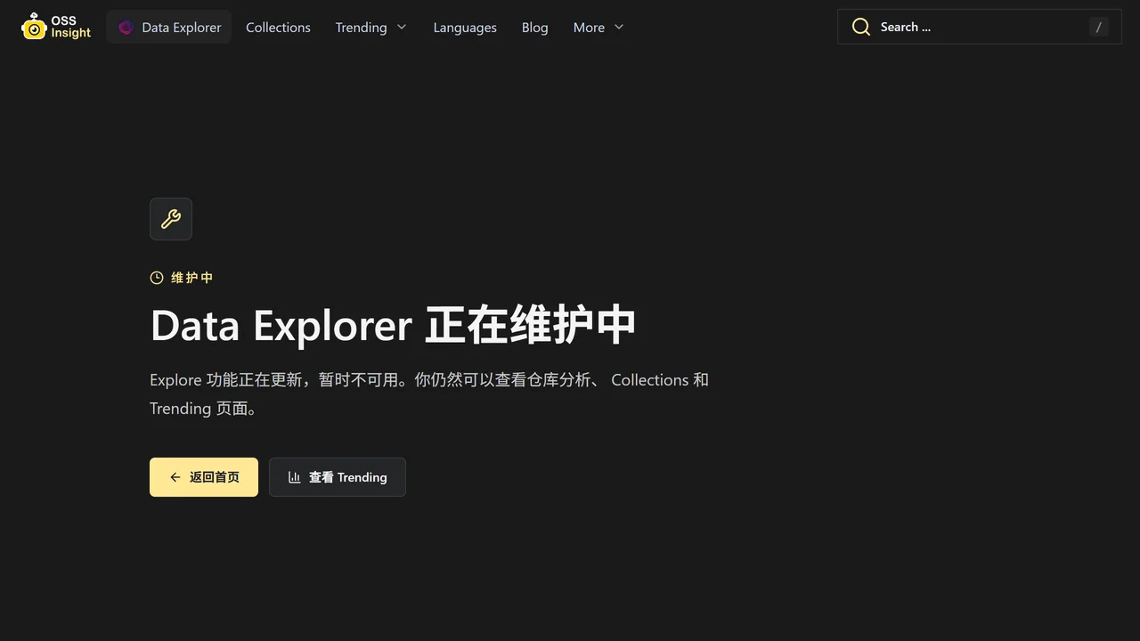Image resolution: width=1140 pixels, height=641 pixels.
Task: Click the 返回首页 button
Action: (x=204, y=477)
